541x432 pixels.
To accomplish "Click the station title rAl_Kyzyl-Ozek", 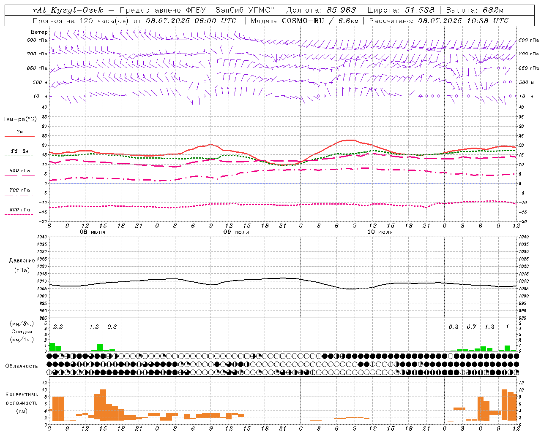I will coord(68,10).
